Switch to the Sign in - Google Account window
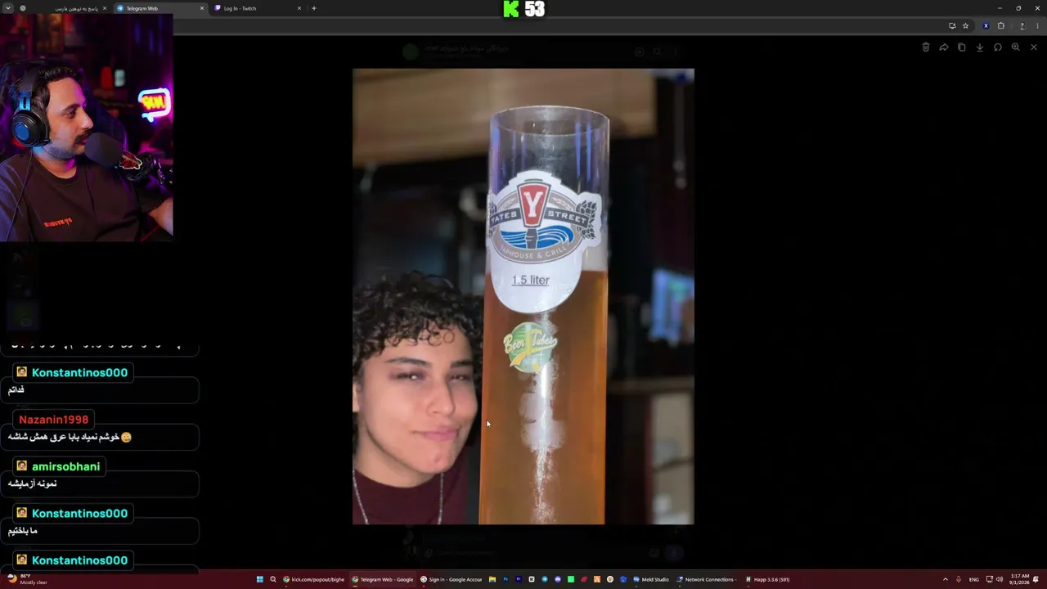The image size is (1047, 589). [x=452, y=579]
